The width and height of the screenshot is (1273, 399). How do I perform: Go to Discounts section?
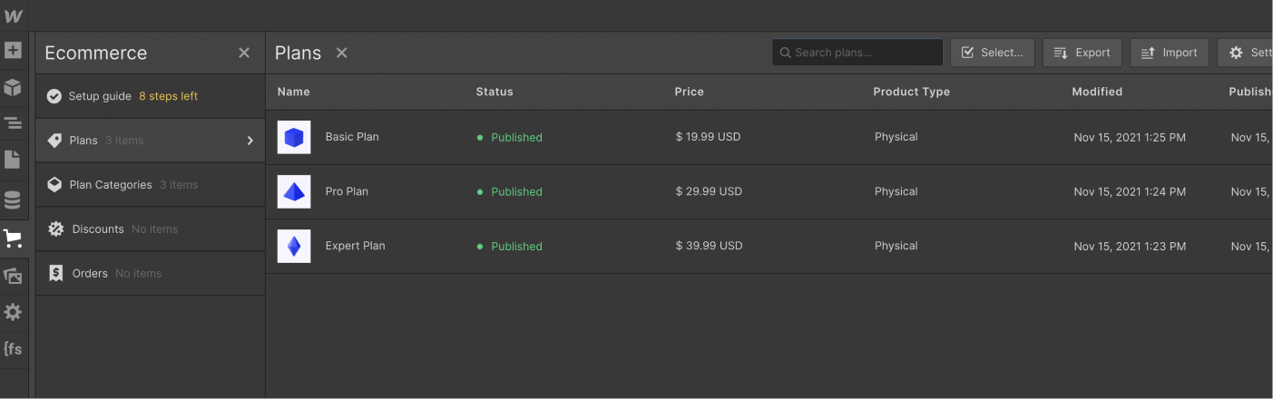coord(98,229)
